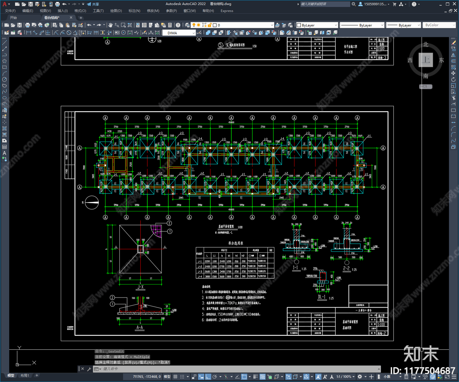Click the Undo arrow in Quick Access toolbar
Viewport: 459px width, 382px height.
[x=64, y=4]
